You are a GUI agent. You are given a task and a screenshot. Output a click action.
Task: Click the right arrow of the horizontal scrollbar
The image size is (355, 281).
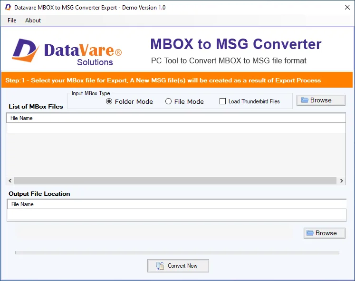pyautogui.click(x=341, y=181)
